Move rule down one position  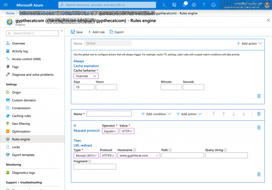tap(234, 114)
